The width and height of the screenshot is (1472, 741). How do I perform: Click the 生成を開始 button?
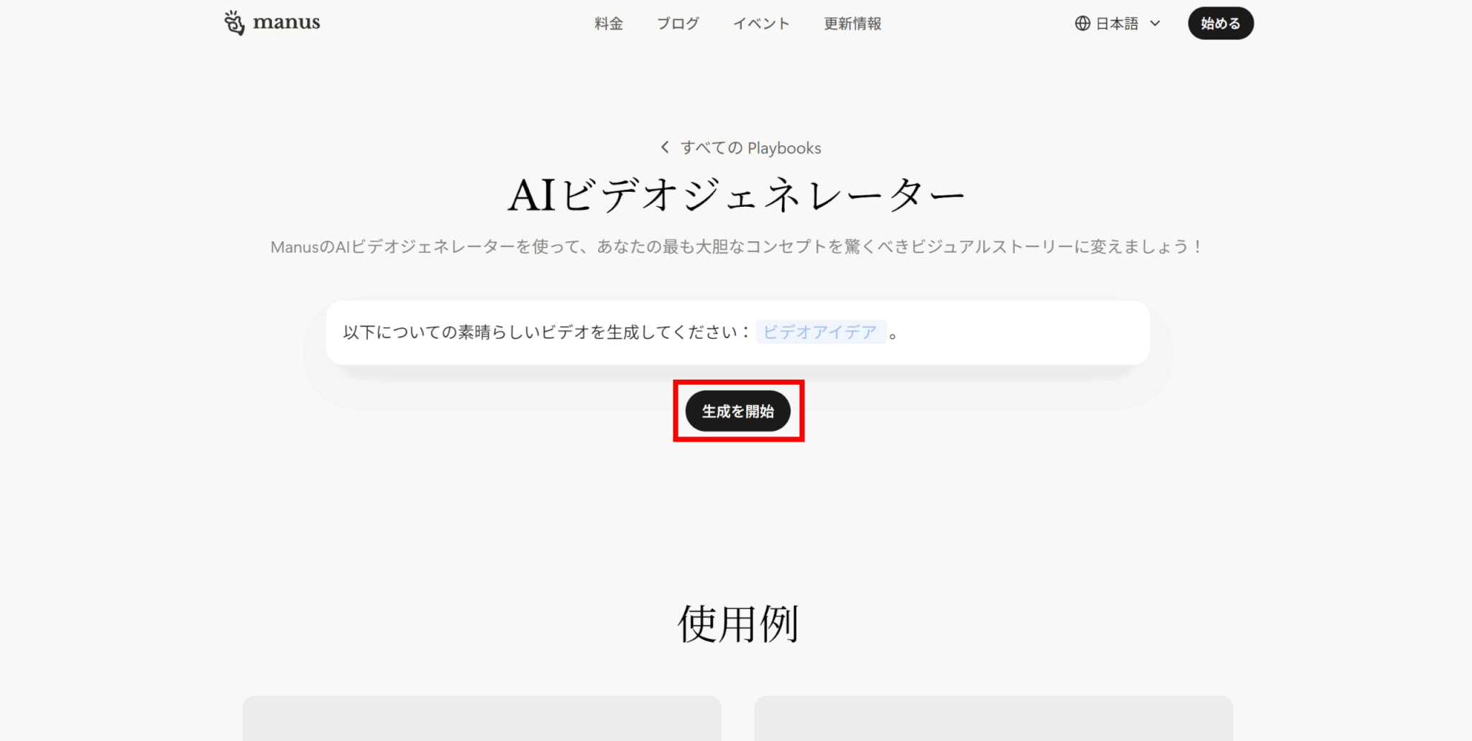pyautogui.click(x=738, y=411)
